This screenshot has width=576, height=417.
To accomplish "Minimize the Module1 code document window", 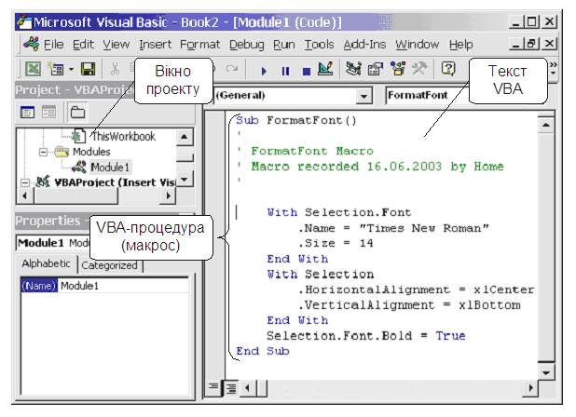I will pyautogui.click(x=516, y=44).
